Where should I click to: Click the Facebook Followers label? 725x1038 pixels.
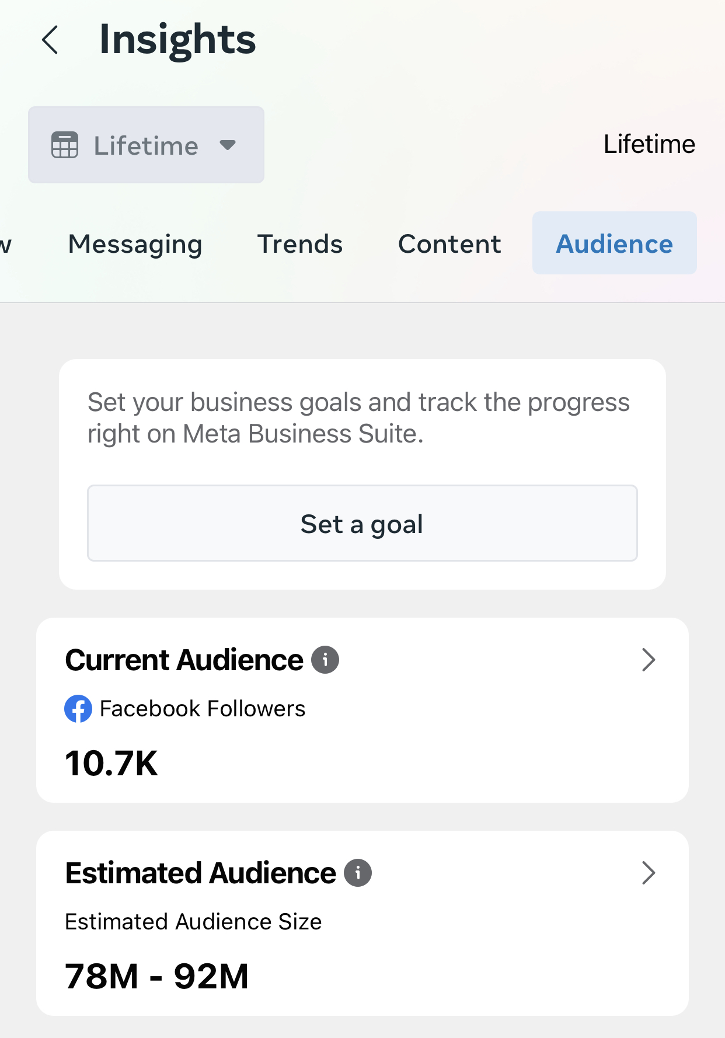point(203,709)
